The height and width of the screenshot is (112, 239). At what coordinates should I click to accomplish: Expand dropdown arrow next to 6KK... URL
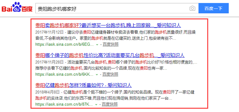tap(97, 75)
